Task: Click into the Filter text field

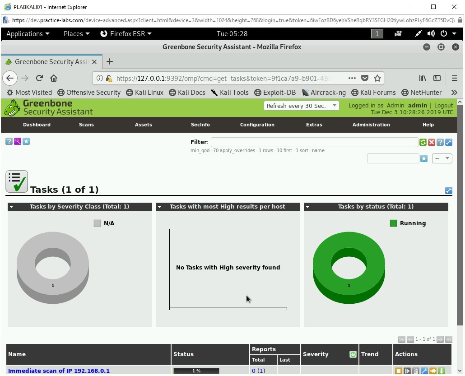Action: pos(314,142)
